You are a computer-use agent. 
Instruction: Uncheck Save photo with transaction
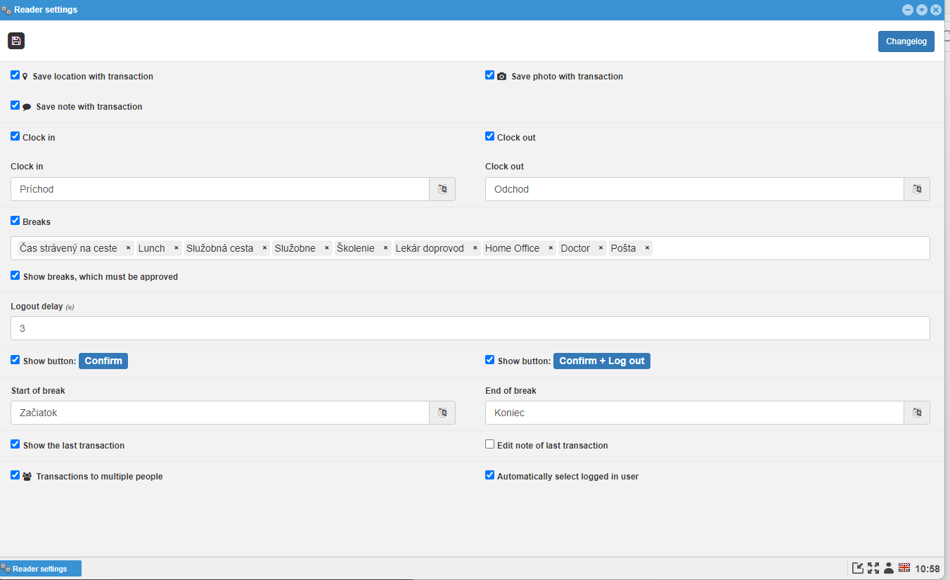489,75
